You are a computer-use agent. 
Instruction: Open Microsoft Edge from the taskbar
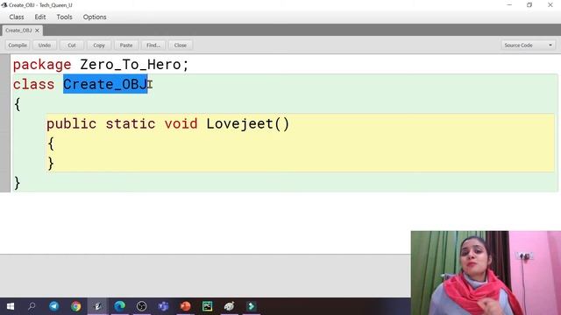[x=119, y=306]
